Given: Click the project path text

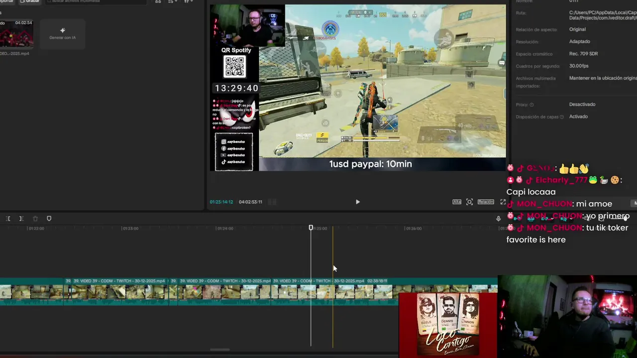Looking at the screenshot, I should (x=603, y=15).
